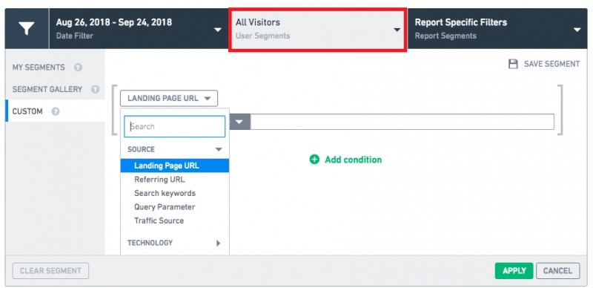Open the gray condition operator dropdown
The width and height of the screenshot is (593, 288).
pos(239,122)
